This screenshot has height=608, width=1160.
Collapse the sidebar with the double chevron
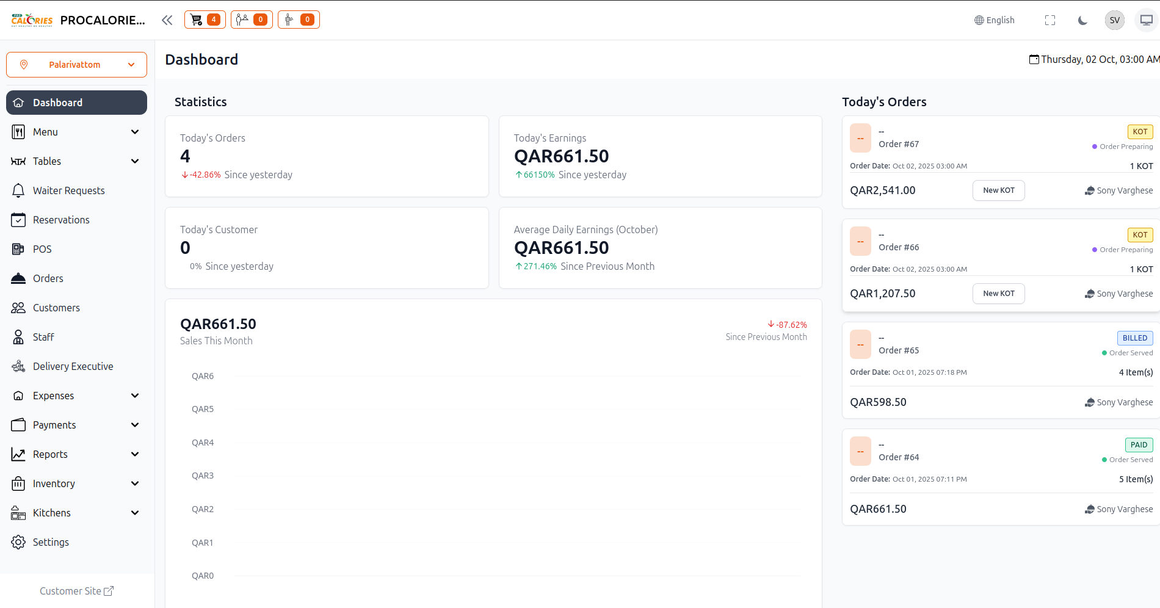167,20
